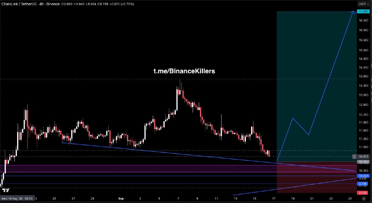Select the 17.000 target price label
Viewport: 372px width, 203px height.
coord(363,12)
